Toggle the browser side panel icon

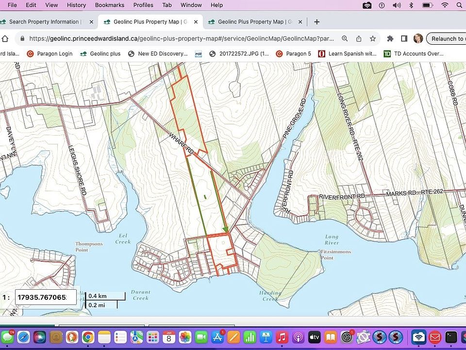tap(404, 39)
